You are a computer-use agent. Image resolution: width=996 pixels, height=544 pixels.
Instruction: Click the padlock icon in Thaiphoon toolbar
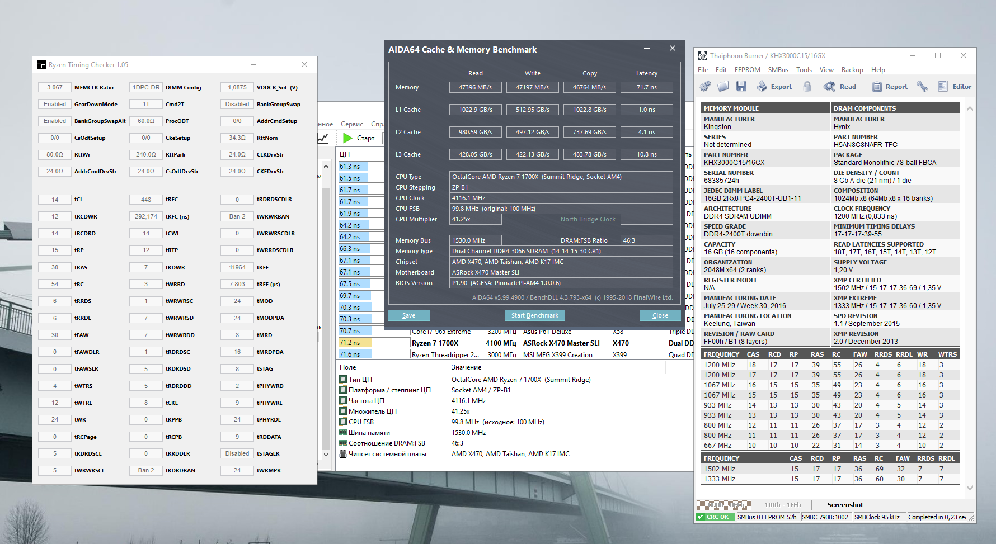(x=807, y=87)
